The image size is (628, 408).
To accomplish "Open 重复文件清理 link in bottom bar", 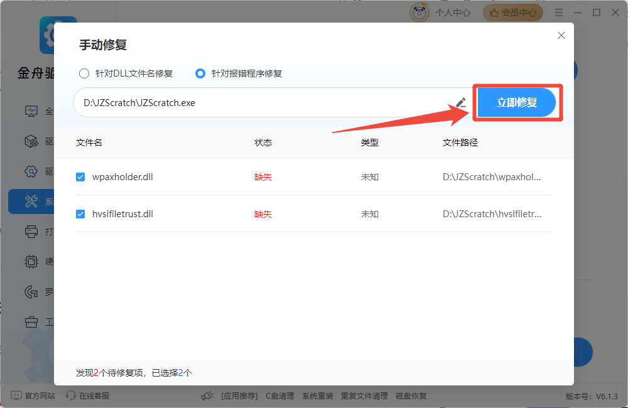I will tap(364, 396).
